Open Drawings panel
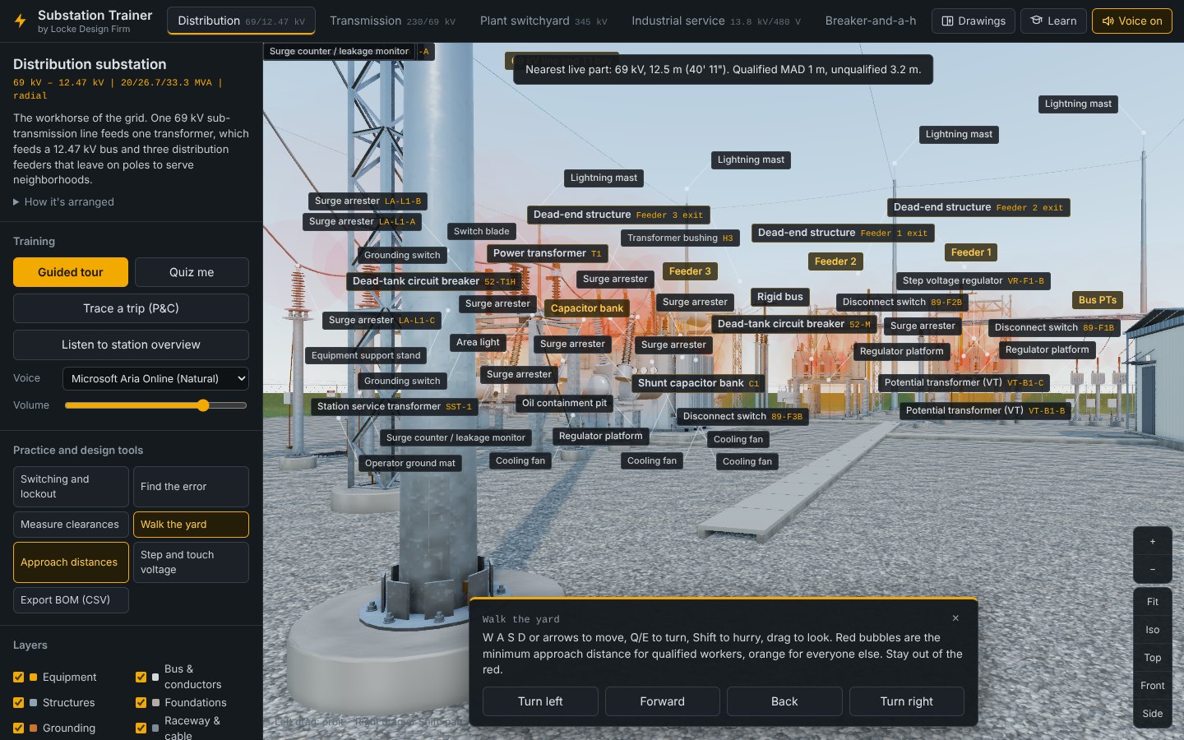Image resolution: width=1184 pixels, height=740 pixels. pos(973,21)
